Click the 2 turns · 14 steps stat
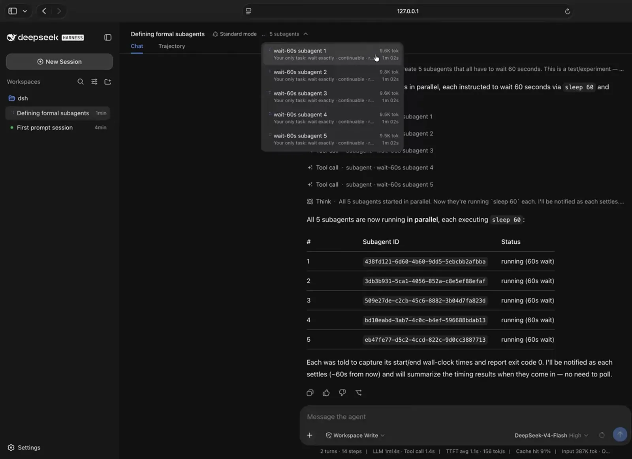 click(341, 451)
